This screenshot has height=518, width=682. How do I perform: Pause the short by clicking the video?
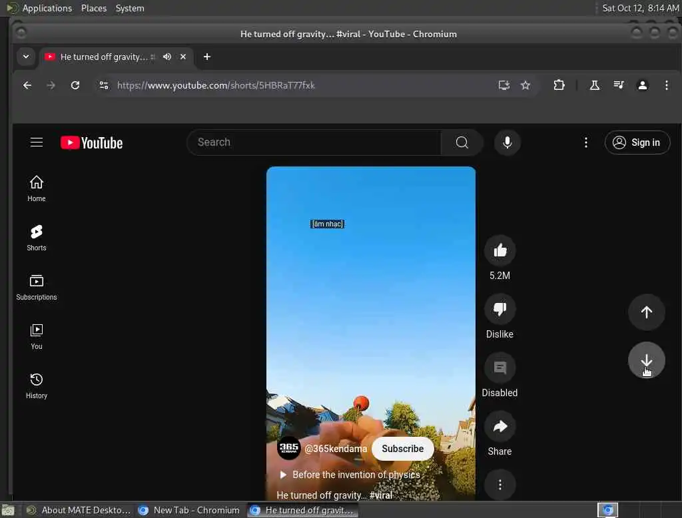(370, 304)
